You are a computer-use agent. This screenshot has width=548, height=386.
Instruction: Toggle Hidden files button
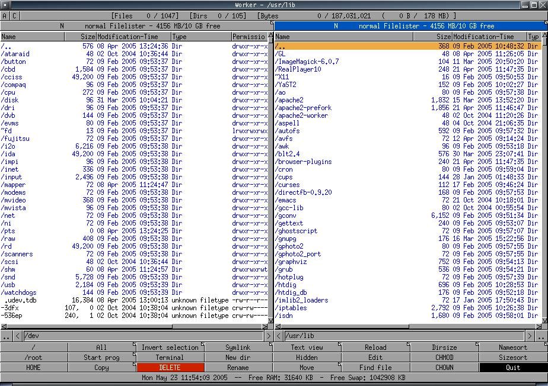coord(307,358)
